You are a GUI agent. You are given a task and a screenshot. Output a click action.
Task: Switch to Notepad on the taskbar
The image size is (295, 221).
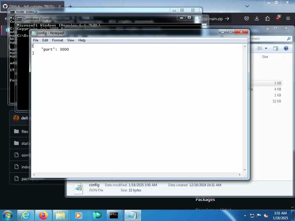pyautogui.click(x=133, y=215)
